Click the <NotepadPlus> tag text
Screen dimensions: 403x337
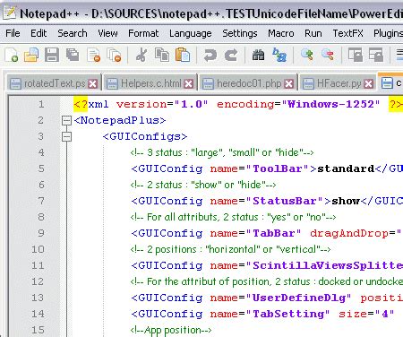tap(120, 120)
